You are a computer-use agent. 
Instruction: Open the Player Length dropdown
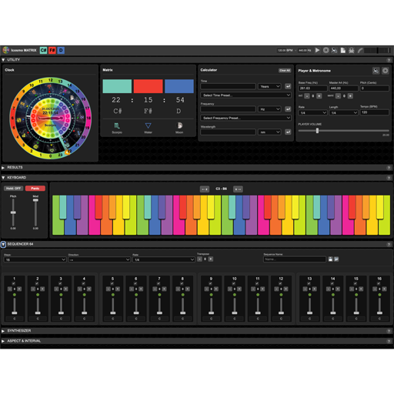click(343, 112)
